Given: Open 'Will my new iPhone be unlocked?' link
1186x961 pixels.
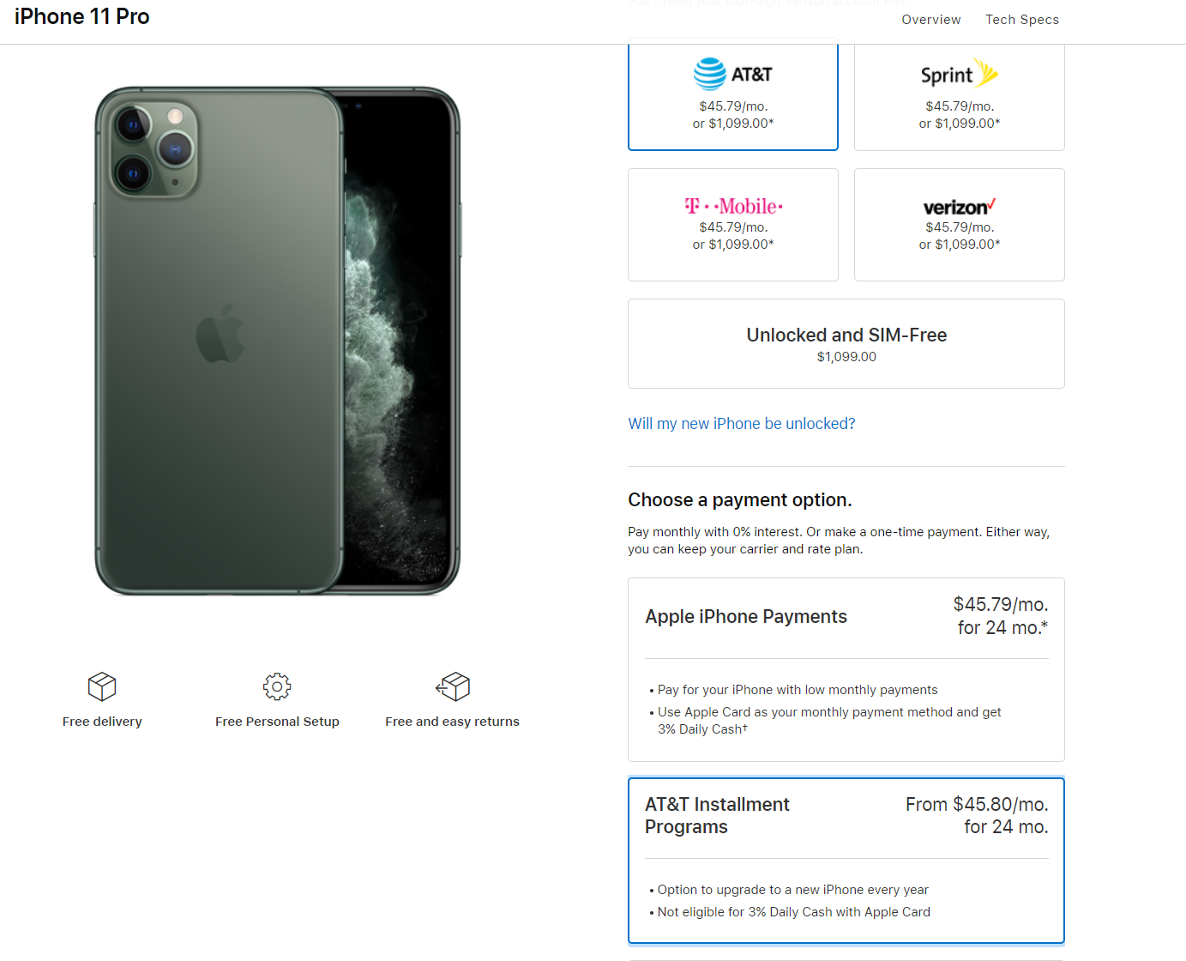Looking at the screenshot, I should click(x=742, y=424).
